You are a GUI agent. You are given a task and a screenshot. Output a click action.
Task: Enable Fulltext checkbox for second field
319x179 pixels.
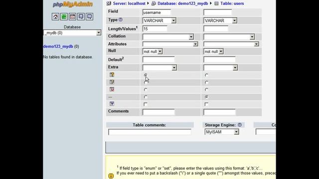[x=206, y=104]
